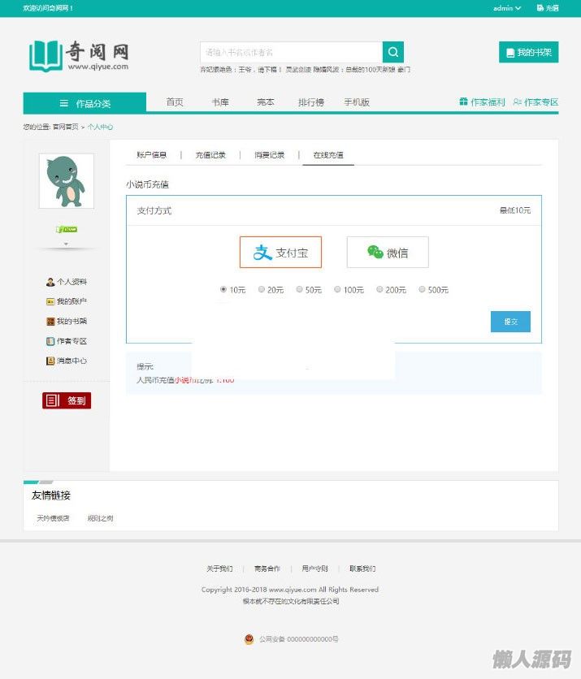
Task: Choose 支付宝 payment method
Action: pyautogui.click(x=281, y=252)
